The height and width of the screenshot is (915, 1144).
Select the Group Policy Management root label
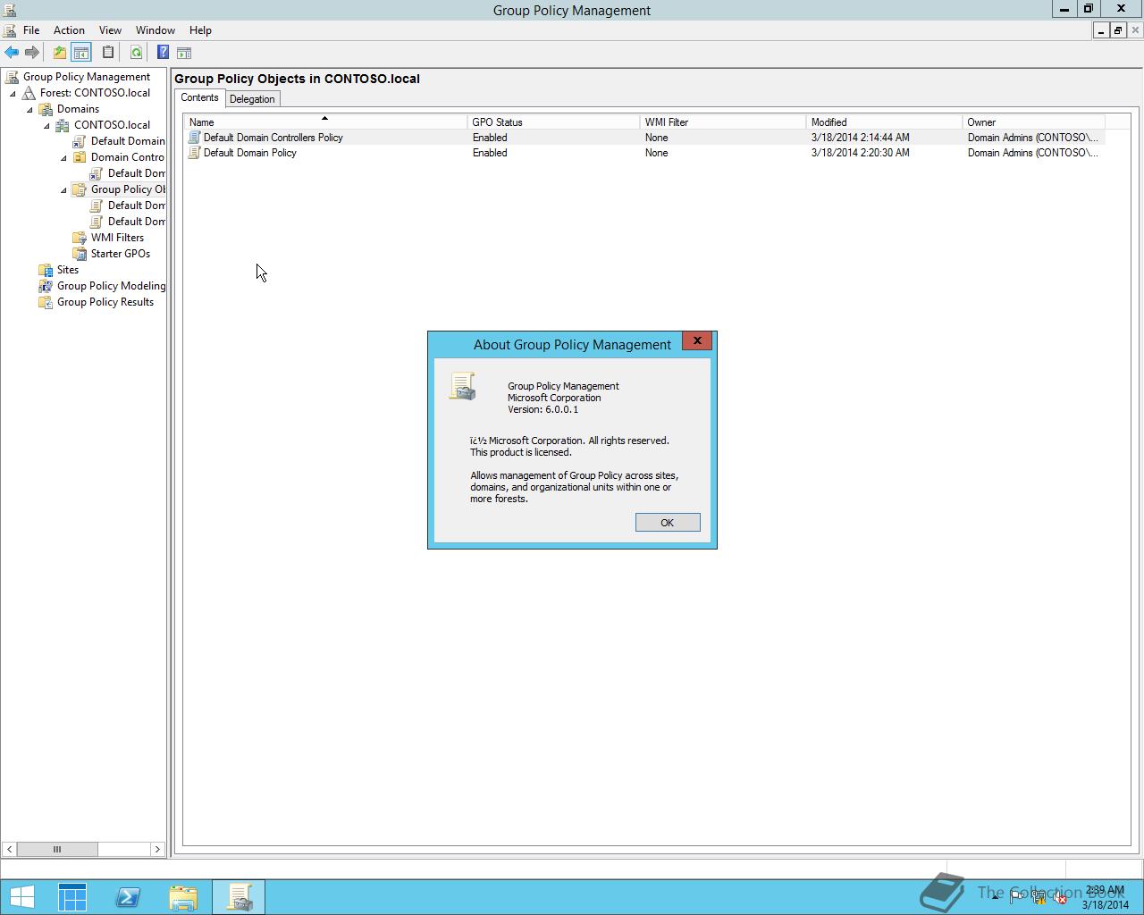(x=87, y=77)
